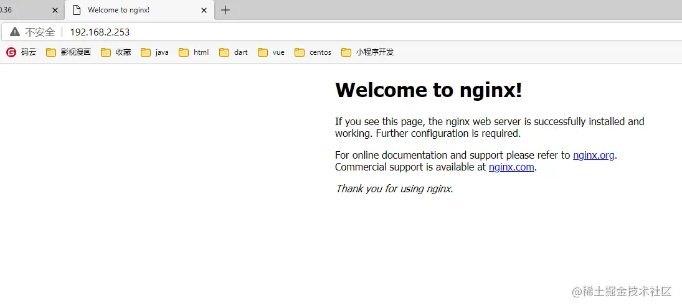Click the 'Further configuration is required' sentence

coord(448,133)
